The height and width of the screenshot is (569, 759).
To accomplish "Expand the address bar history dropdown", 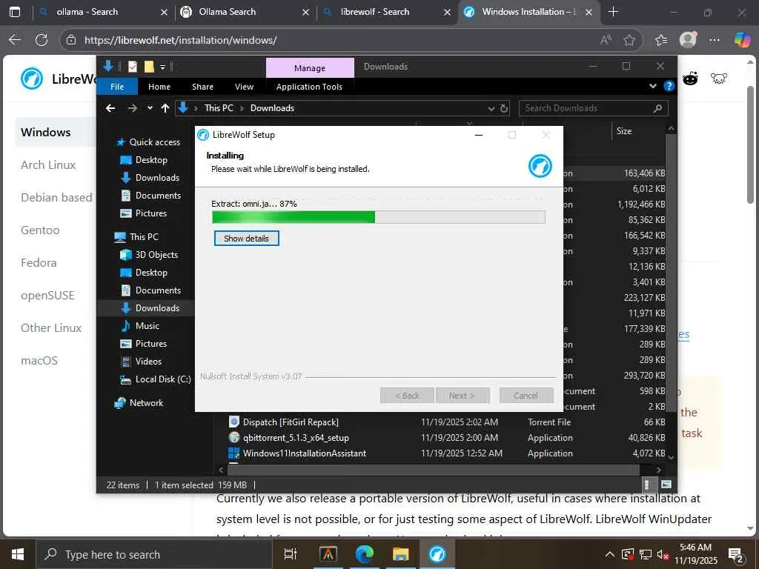I will click(x=491, y=108).
